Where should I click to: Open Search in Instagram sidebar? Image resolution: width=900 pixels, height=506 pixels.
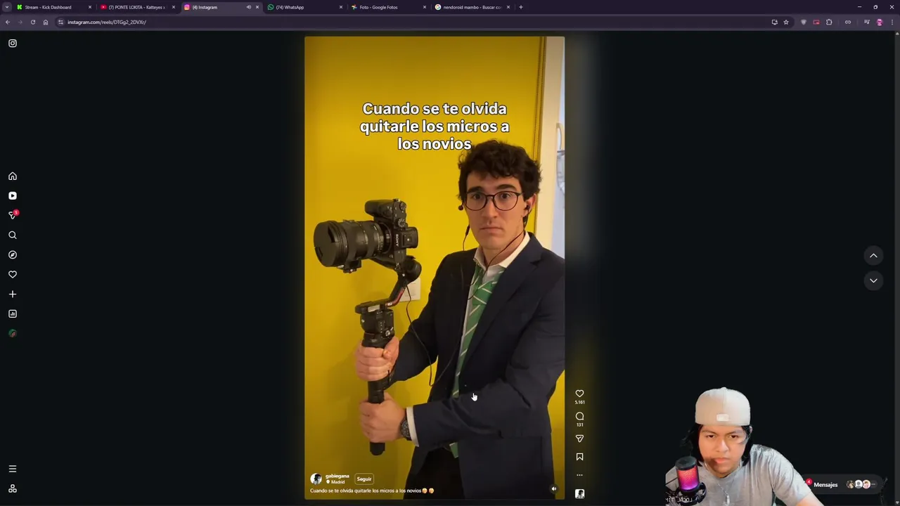[13, 235]
